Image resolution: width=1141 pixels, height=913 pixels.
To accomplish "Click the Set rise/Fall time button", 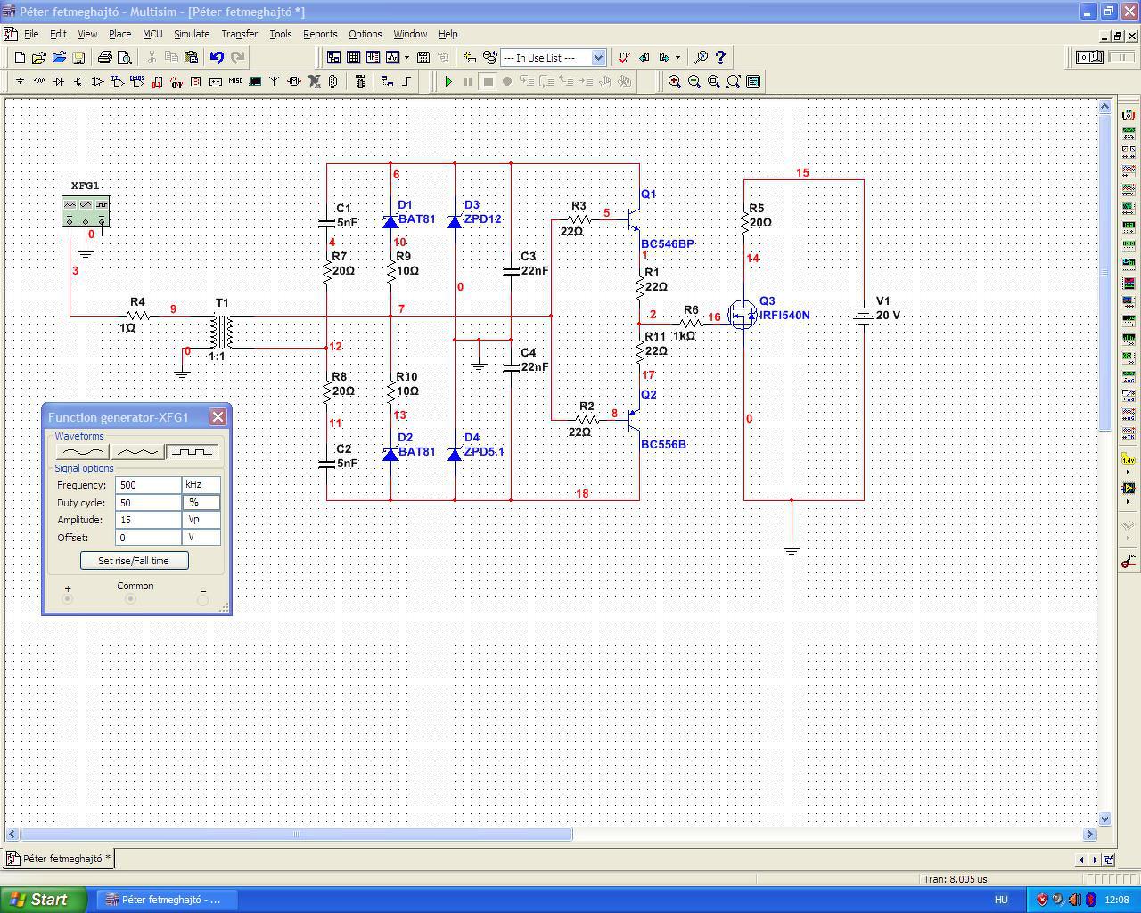I will (134, 561).
